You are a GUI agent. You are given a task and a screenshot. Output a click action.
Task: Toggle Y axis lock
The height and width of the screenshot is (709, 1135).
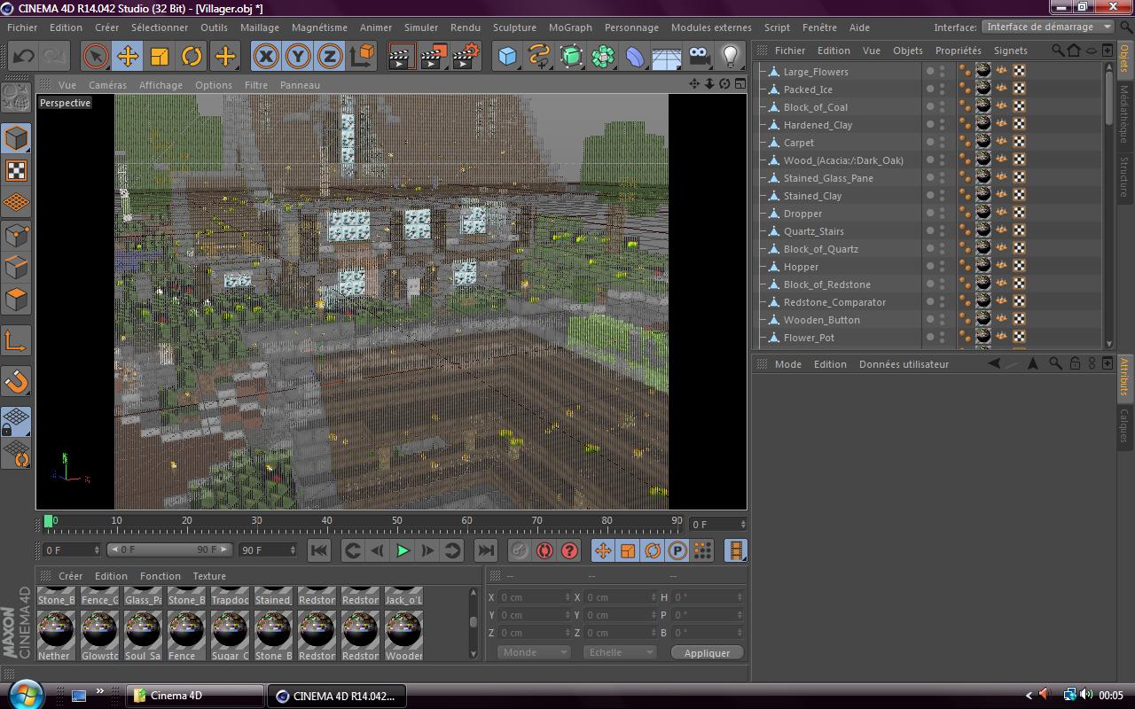pyautogui.click(x=298, y=57)
